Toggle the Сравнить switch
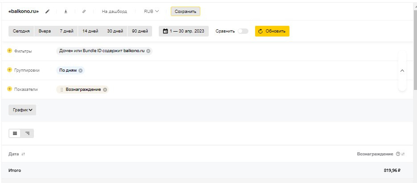 [243, 31]
